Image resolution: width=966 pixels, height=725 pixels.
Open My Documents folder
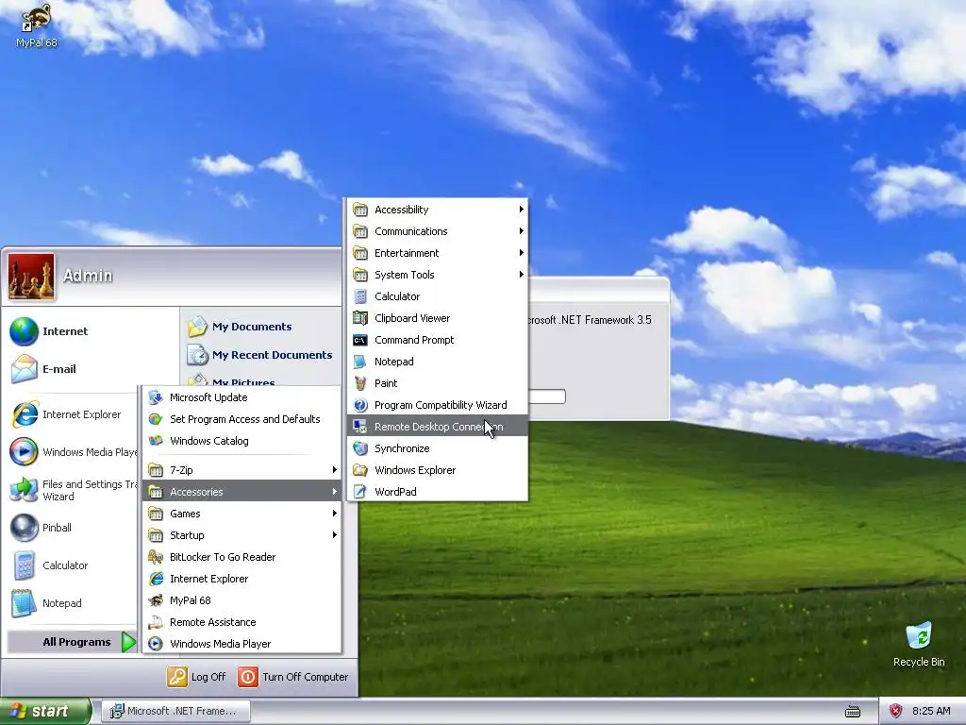(241, 327)
